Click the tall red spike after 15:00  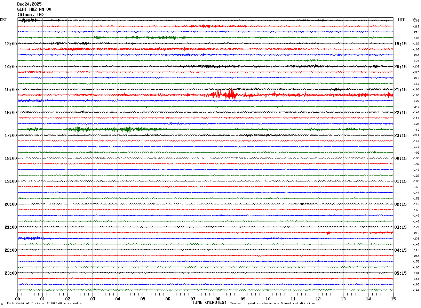231,89
